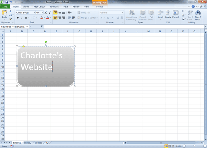Toggle Align Text Right
Image resolution: width=207 pixels, height=148 pixels.
click(64, 18)
